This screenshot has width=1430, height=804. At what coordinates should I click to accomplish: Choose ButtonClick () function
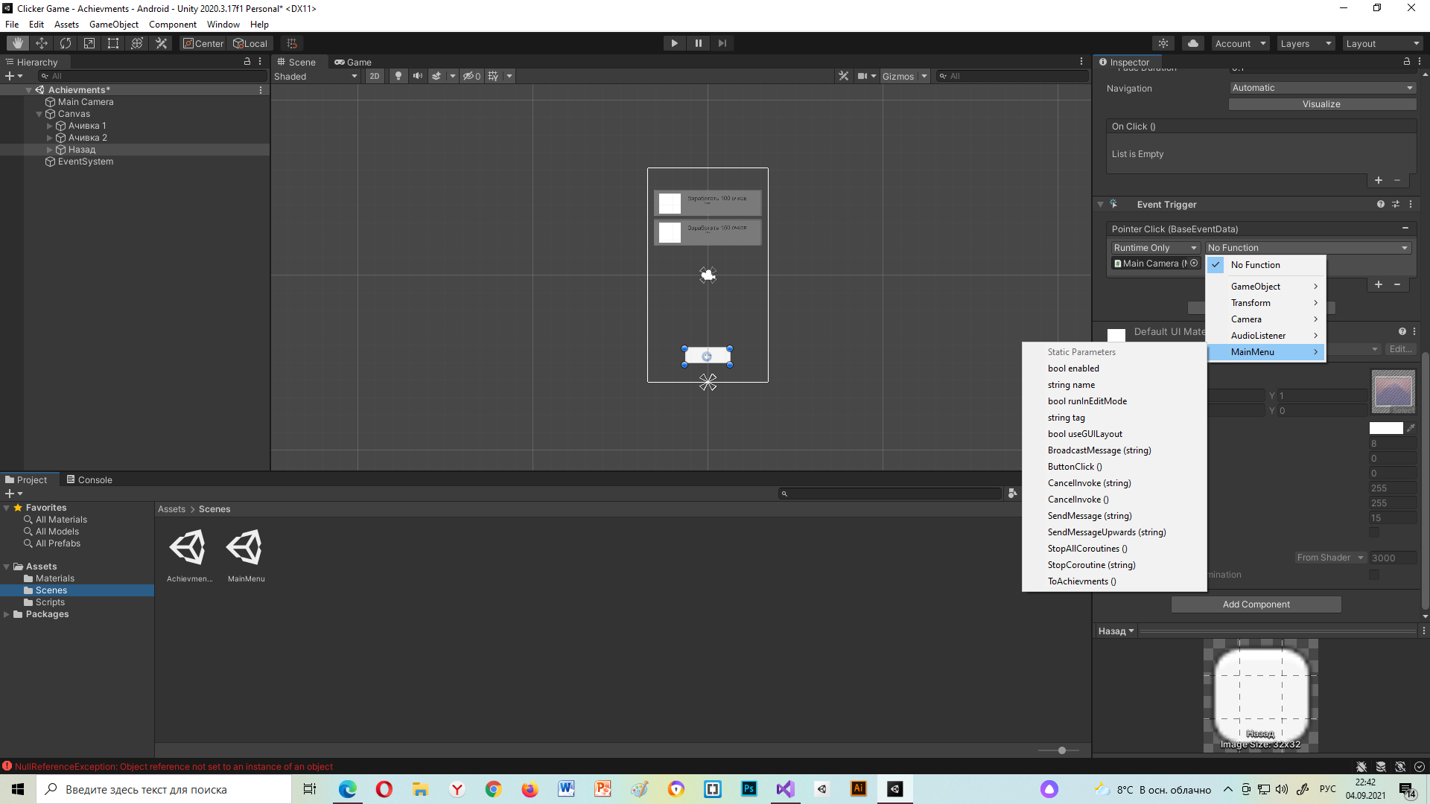1075,467
